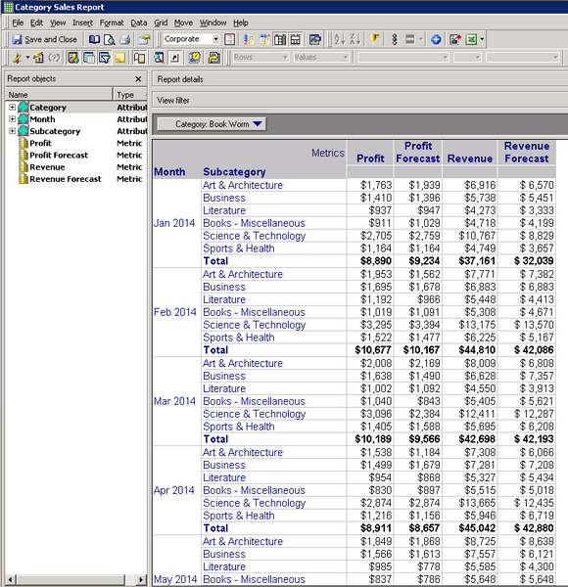The height and width of the screenshot is (587, 568).
Task: Select Profit Forecast metric in objects list
Action: pyautogui.click(x=59, y=155)
